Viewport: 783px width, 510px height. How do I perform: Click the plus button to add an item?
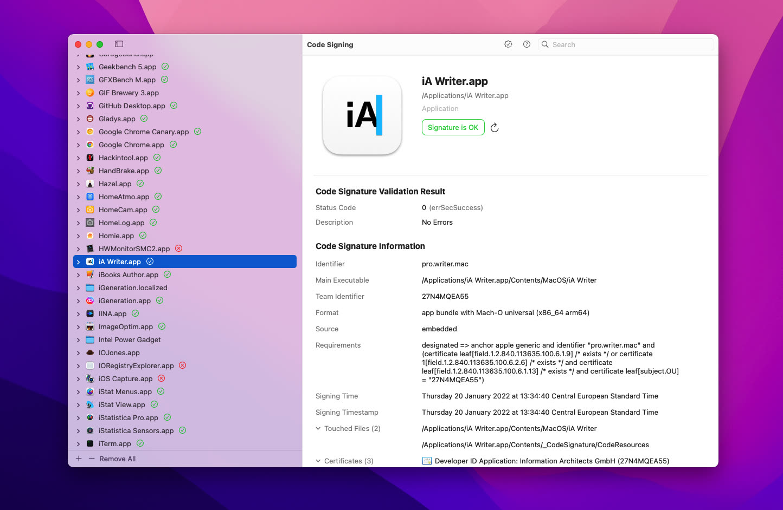click(x=79, y=459)
